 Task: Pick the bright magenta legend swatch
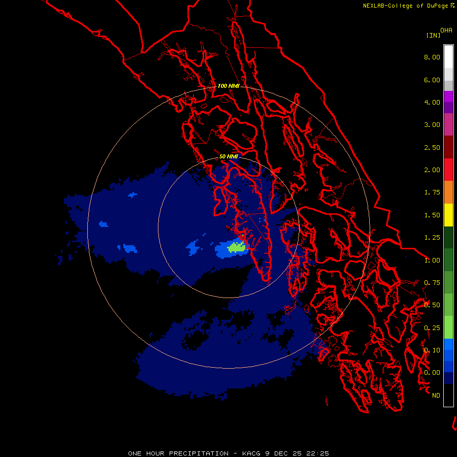pyautogui.click(x=448, y=96)
